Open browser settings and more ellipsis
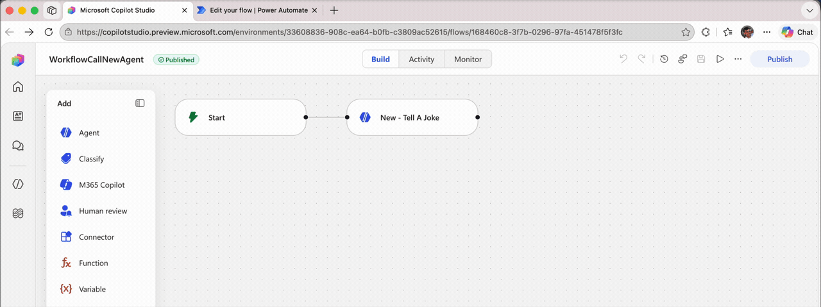 point(766,32)
